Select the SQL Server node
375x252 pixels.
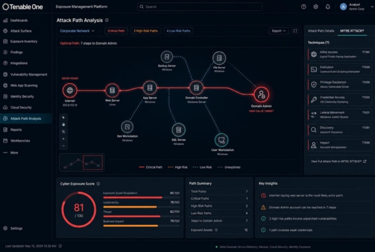pyautogui.click(x=178, y=130)
